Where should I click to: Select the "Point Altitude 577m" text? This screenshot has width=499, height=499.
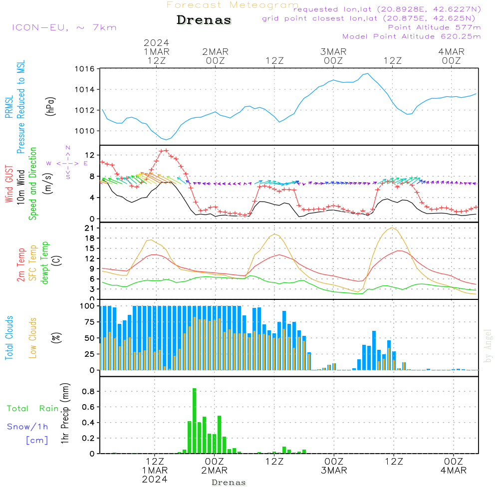click(435, 27)
